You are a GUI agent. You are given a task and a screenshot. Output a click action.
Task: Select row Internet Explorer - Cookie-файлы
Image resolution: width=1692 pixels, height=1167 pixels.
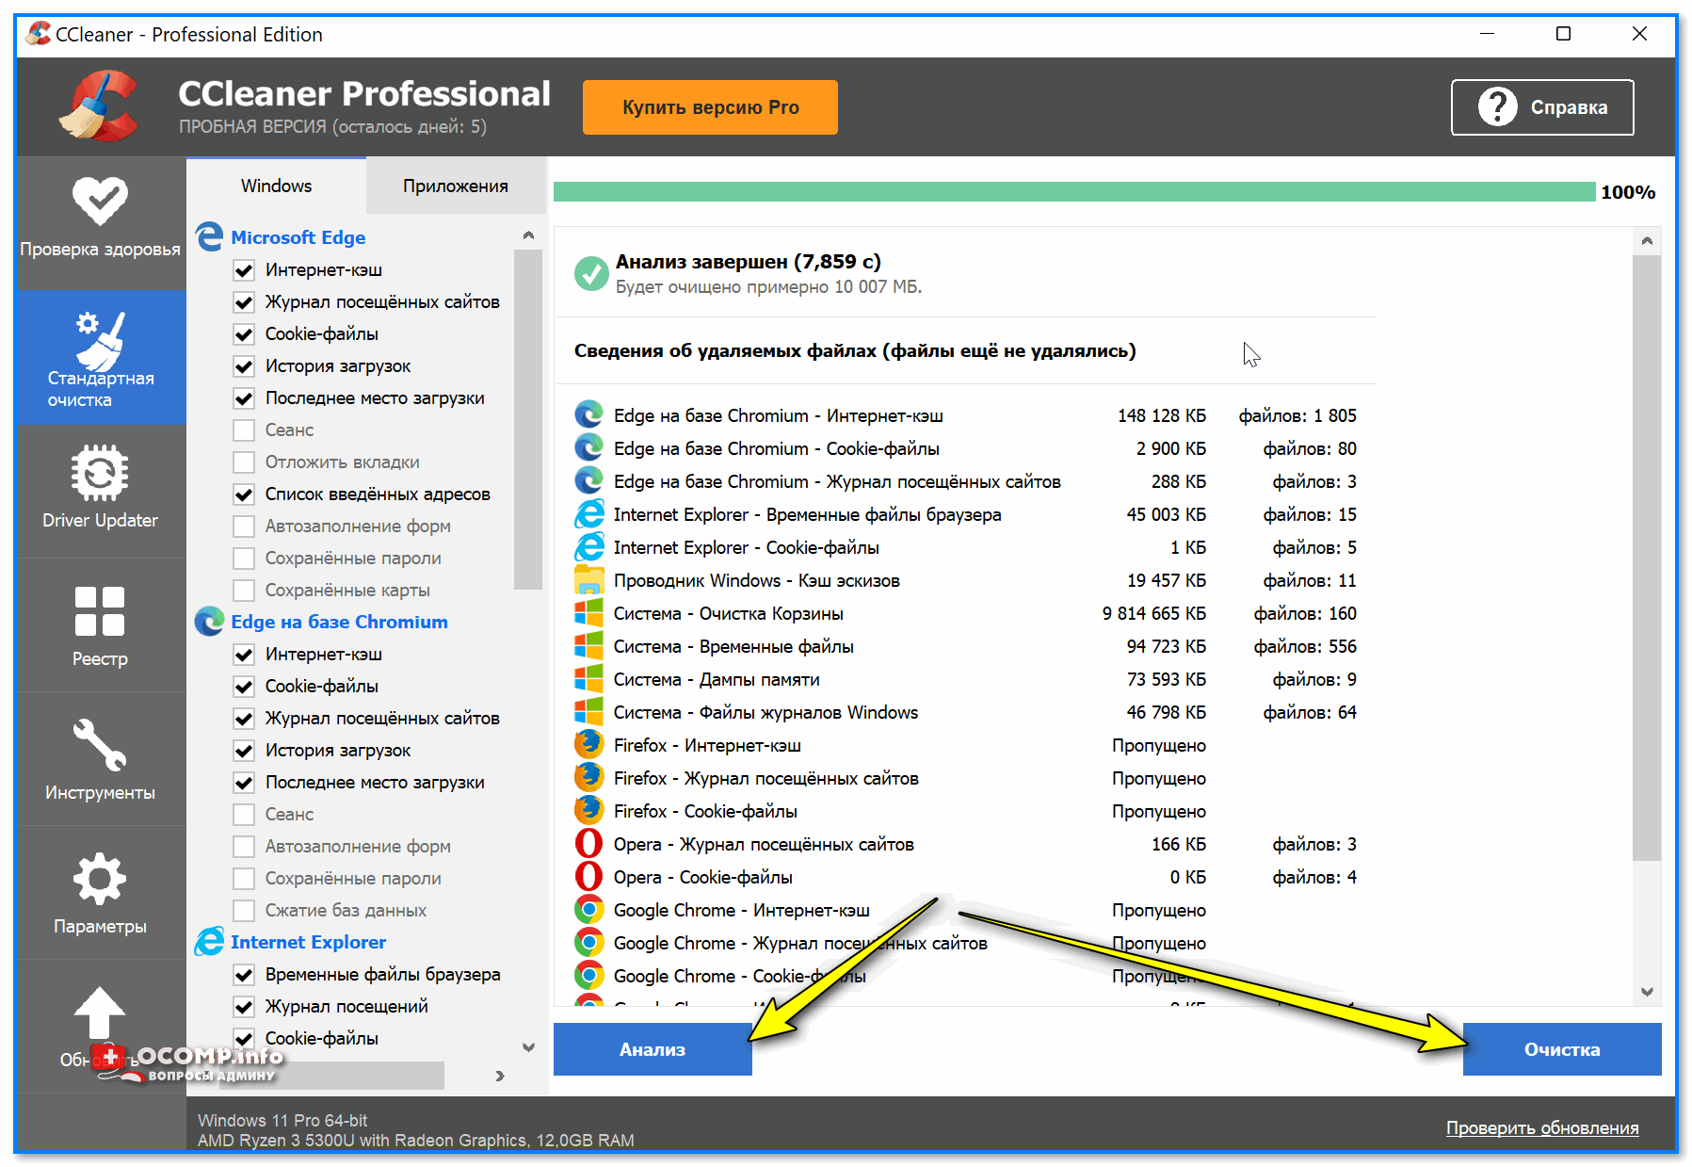coord(965,547)
